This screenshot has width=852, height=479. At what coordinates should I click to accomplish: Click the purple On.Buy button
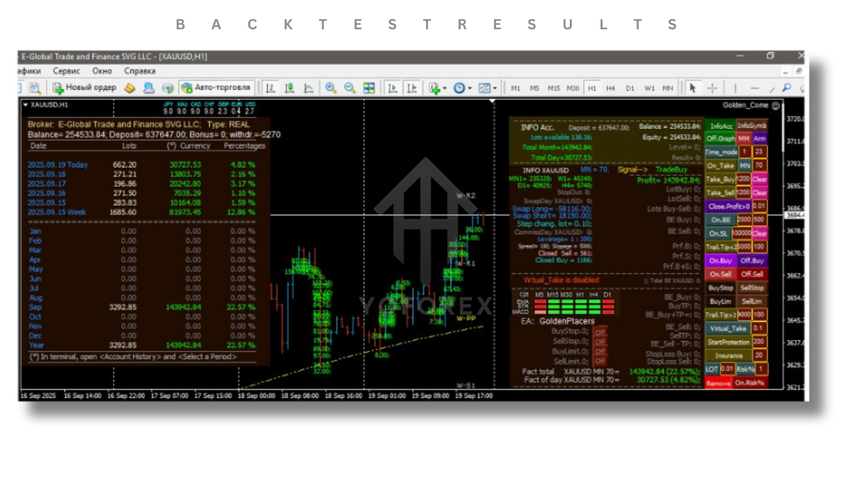click(720, 261)
